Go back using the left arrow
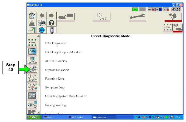 42,16
